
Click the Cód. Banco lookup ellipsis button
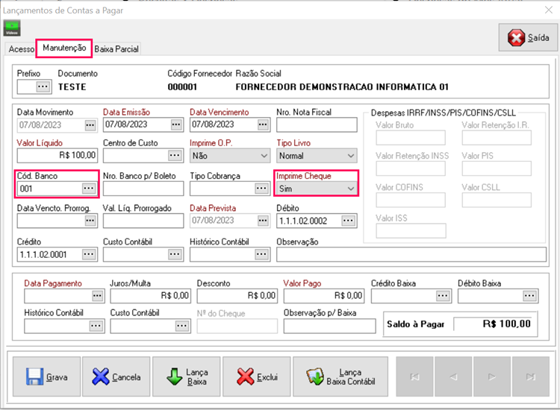click(88, 189)
